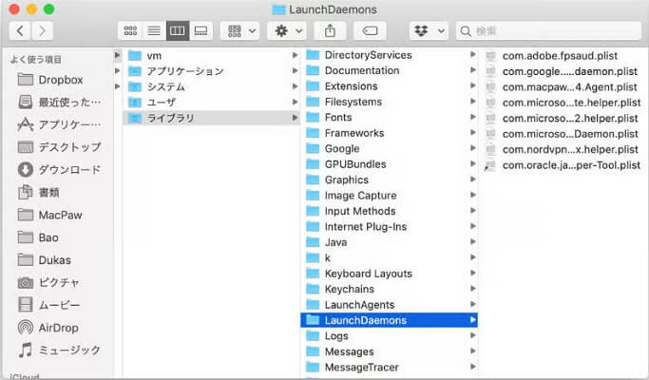Select the Graphics folder
Viewport: 649px width, 380px height.
click(x=389, y=180)
